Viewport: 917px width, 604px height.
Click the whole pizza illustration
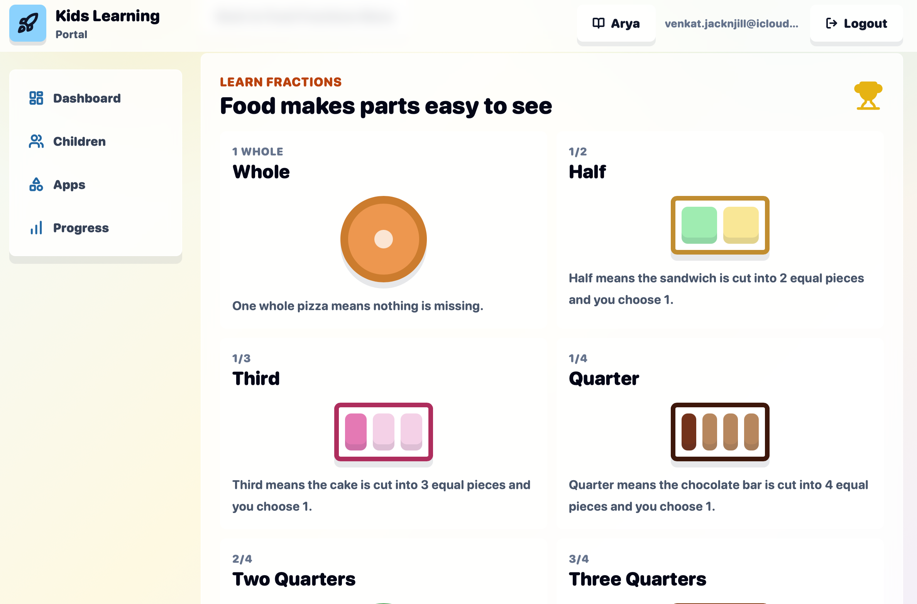(383, 239)
